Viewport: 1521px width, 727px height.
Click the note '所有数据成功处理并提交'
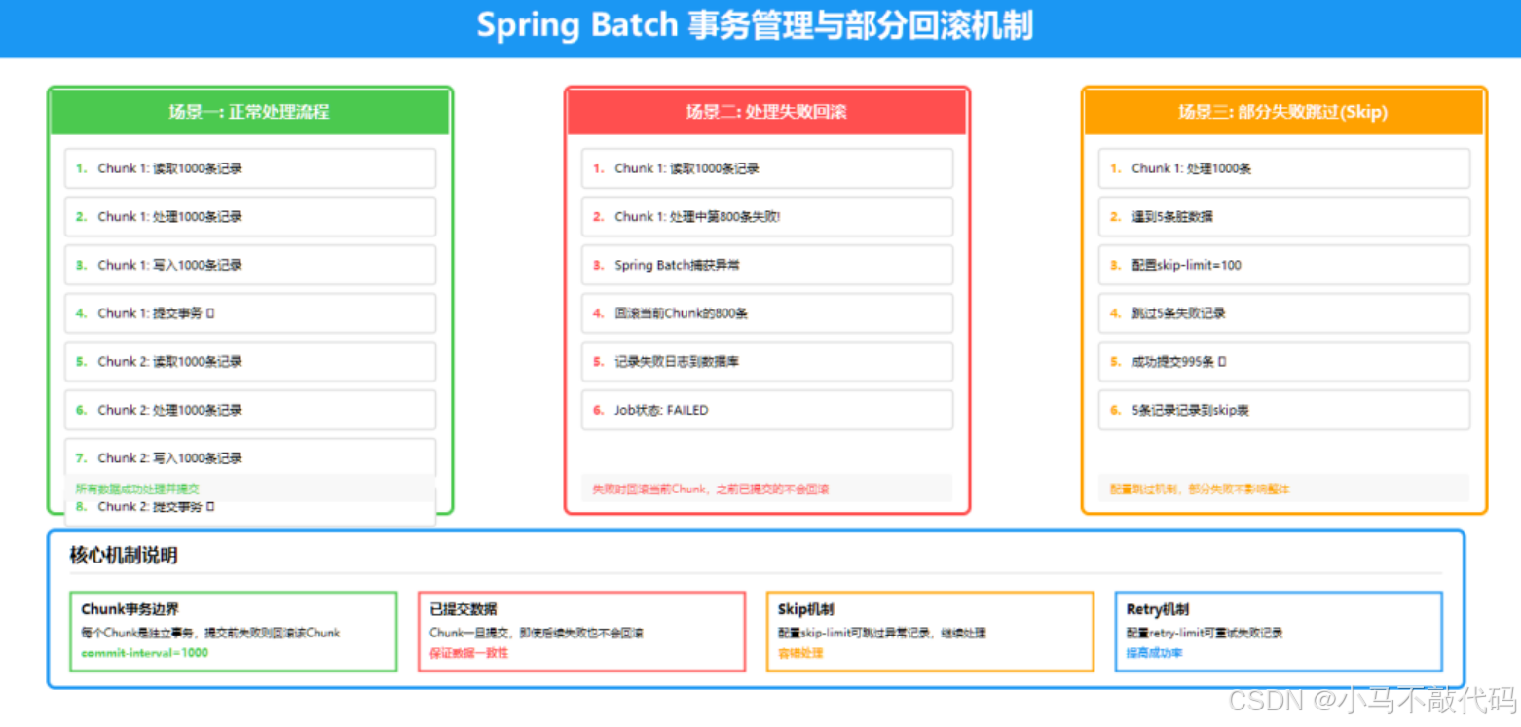tap(137, 489)
